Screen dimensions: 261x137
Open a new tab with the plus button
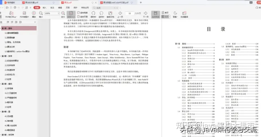pyautogui.click(x=141, y=3)
